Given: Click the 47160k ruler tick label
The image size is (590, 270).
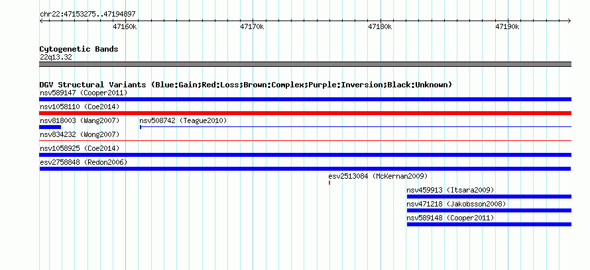Looking at the screenshot, I should (x=125, y=26).
